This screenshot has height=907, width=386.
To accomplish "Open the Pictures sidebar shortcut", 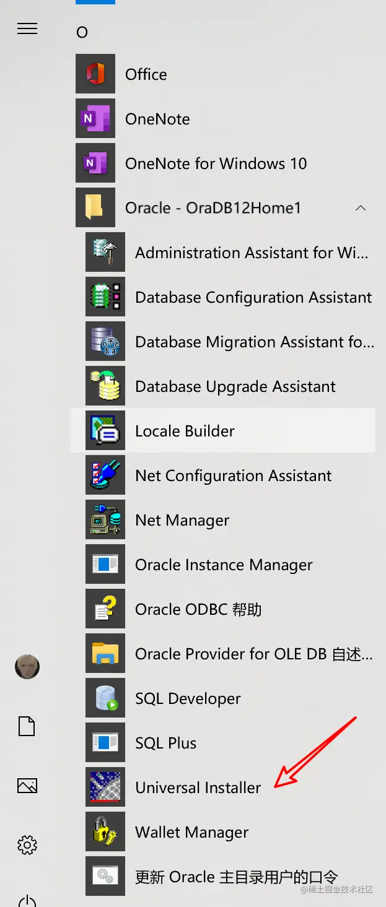I will point(27,786).
